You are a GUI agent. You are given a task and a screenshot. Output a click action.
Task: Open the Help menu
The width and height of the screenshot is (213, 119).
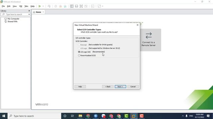[x=33, y=6]
